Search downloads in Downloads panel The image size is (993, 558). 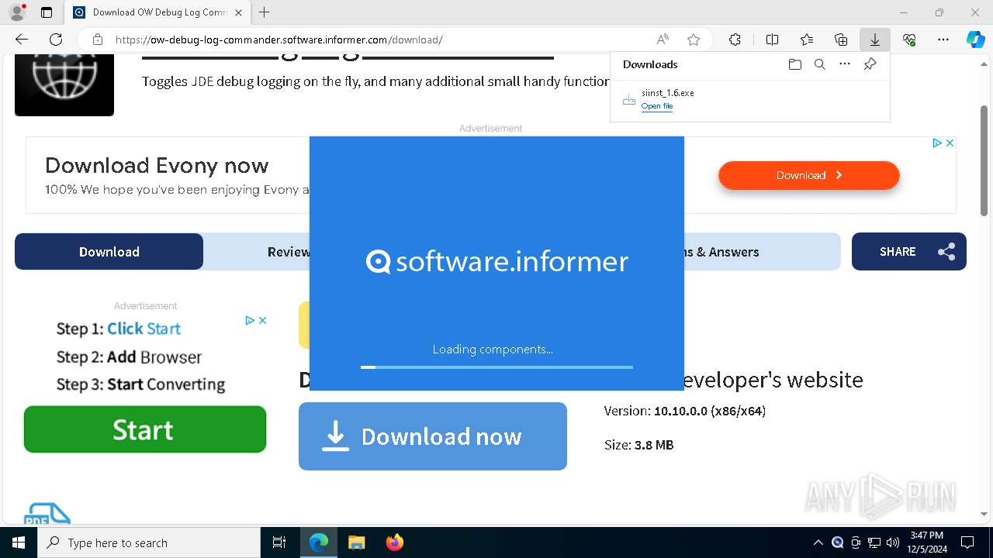[819, 64]
